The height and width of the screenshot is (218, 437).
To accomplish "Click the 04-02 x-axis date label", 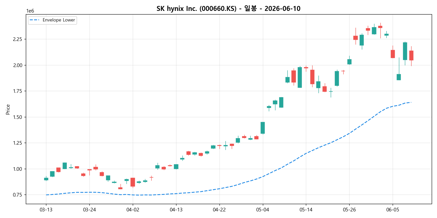I will 133,210.
